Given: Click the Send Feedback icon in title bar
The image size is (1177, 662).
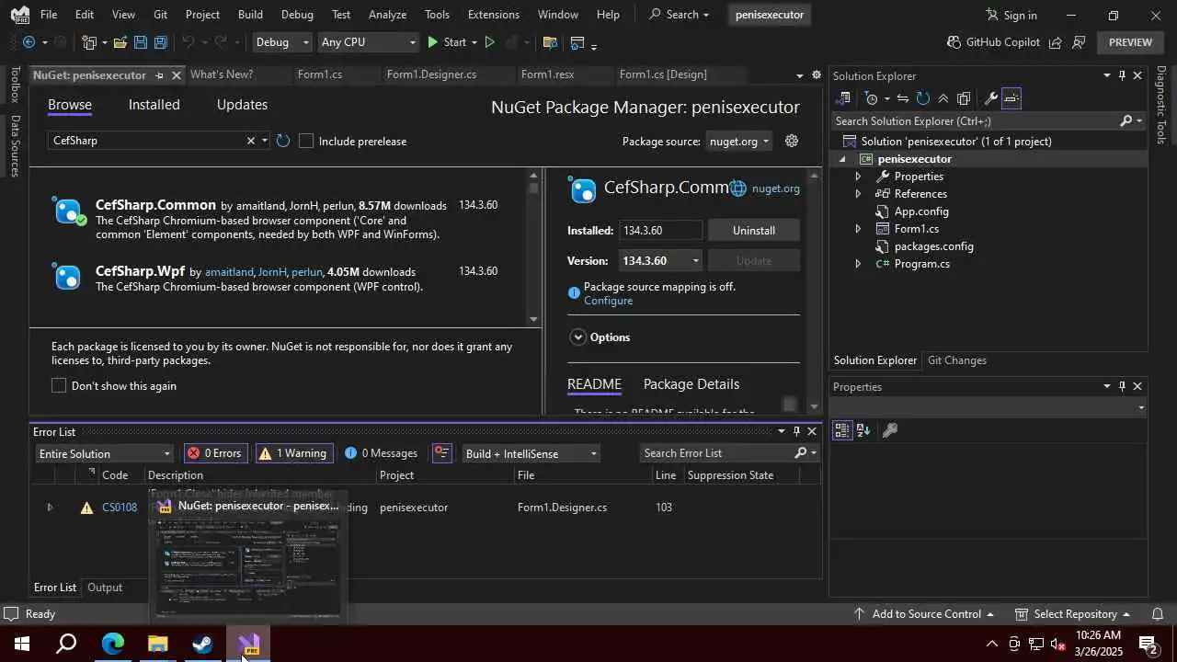Looking at the screenshot, I should [x=1079, y=42].
